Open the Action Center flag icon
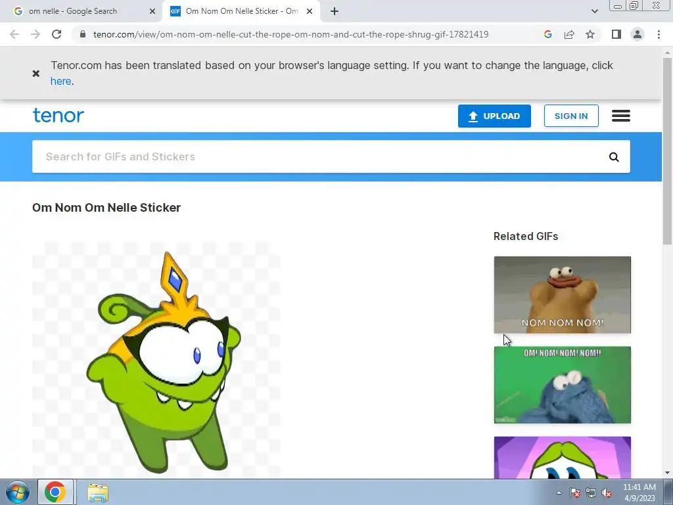 pyautogui.click(x=574, y=493)
